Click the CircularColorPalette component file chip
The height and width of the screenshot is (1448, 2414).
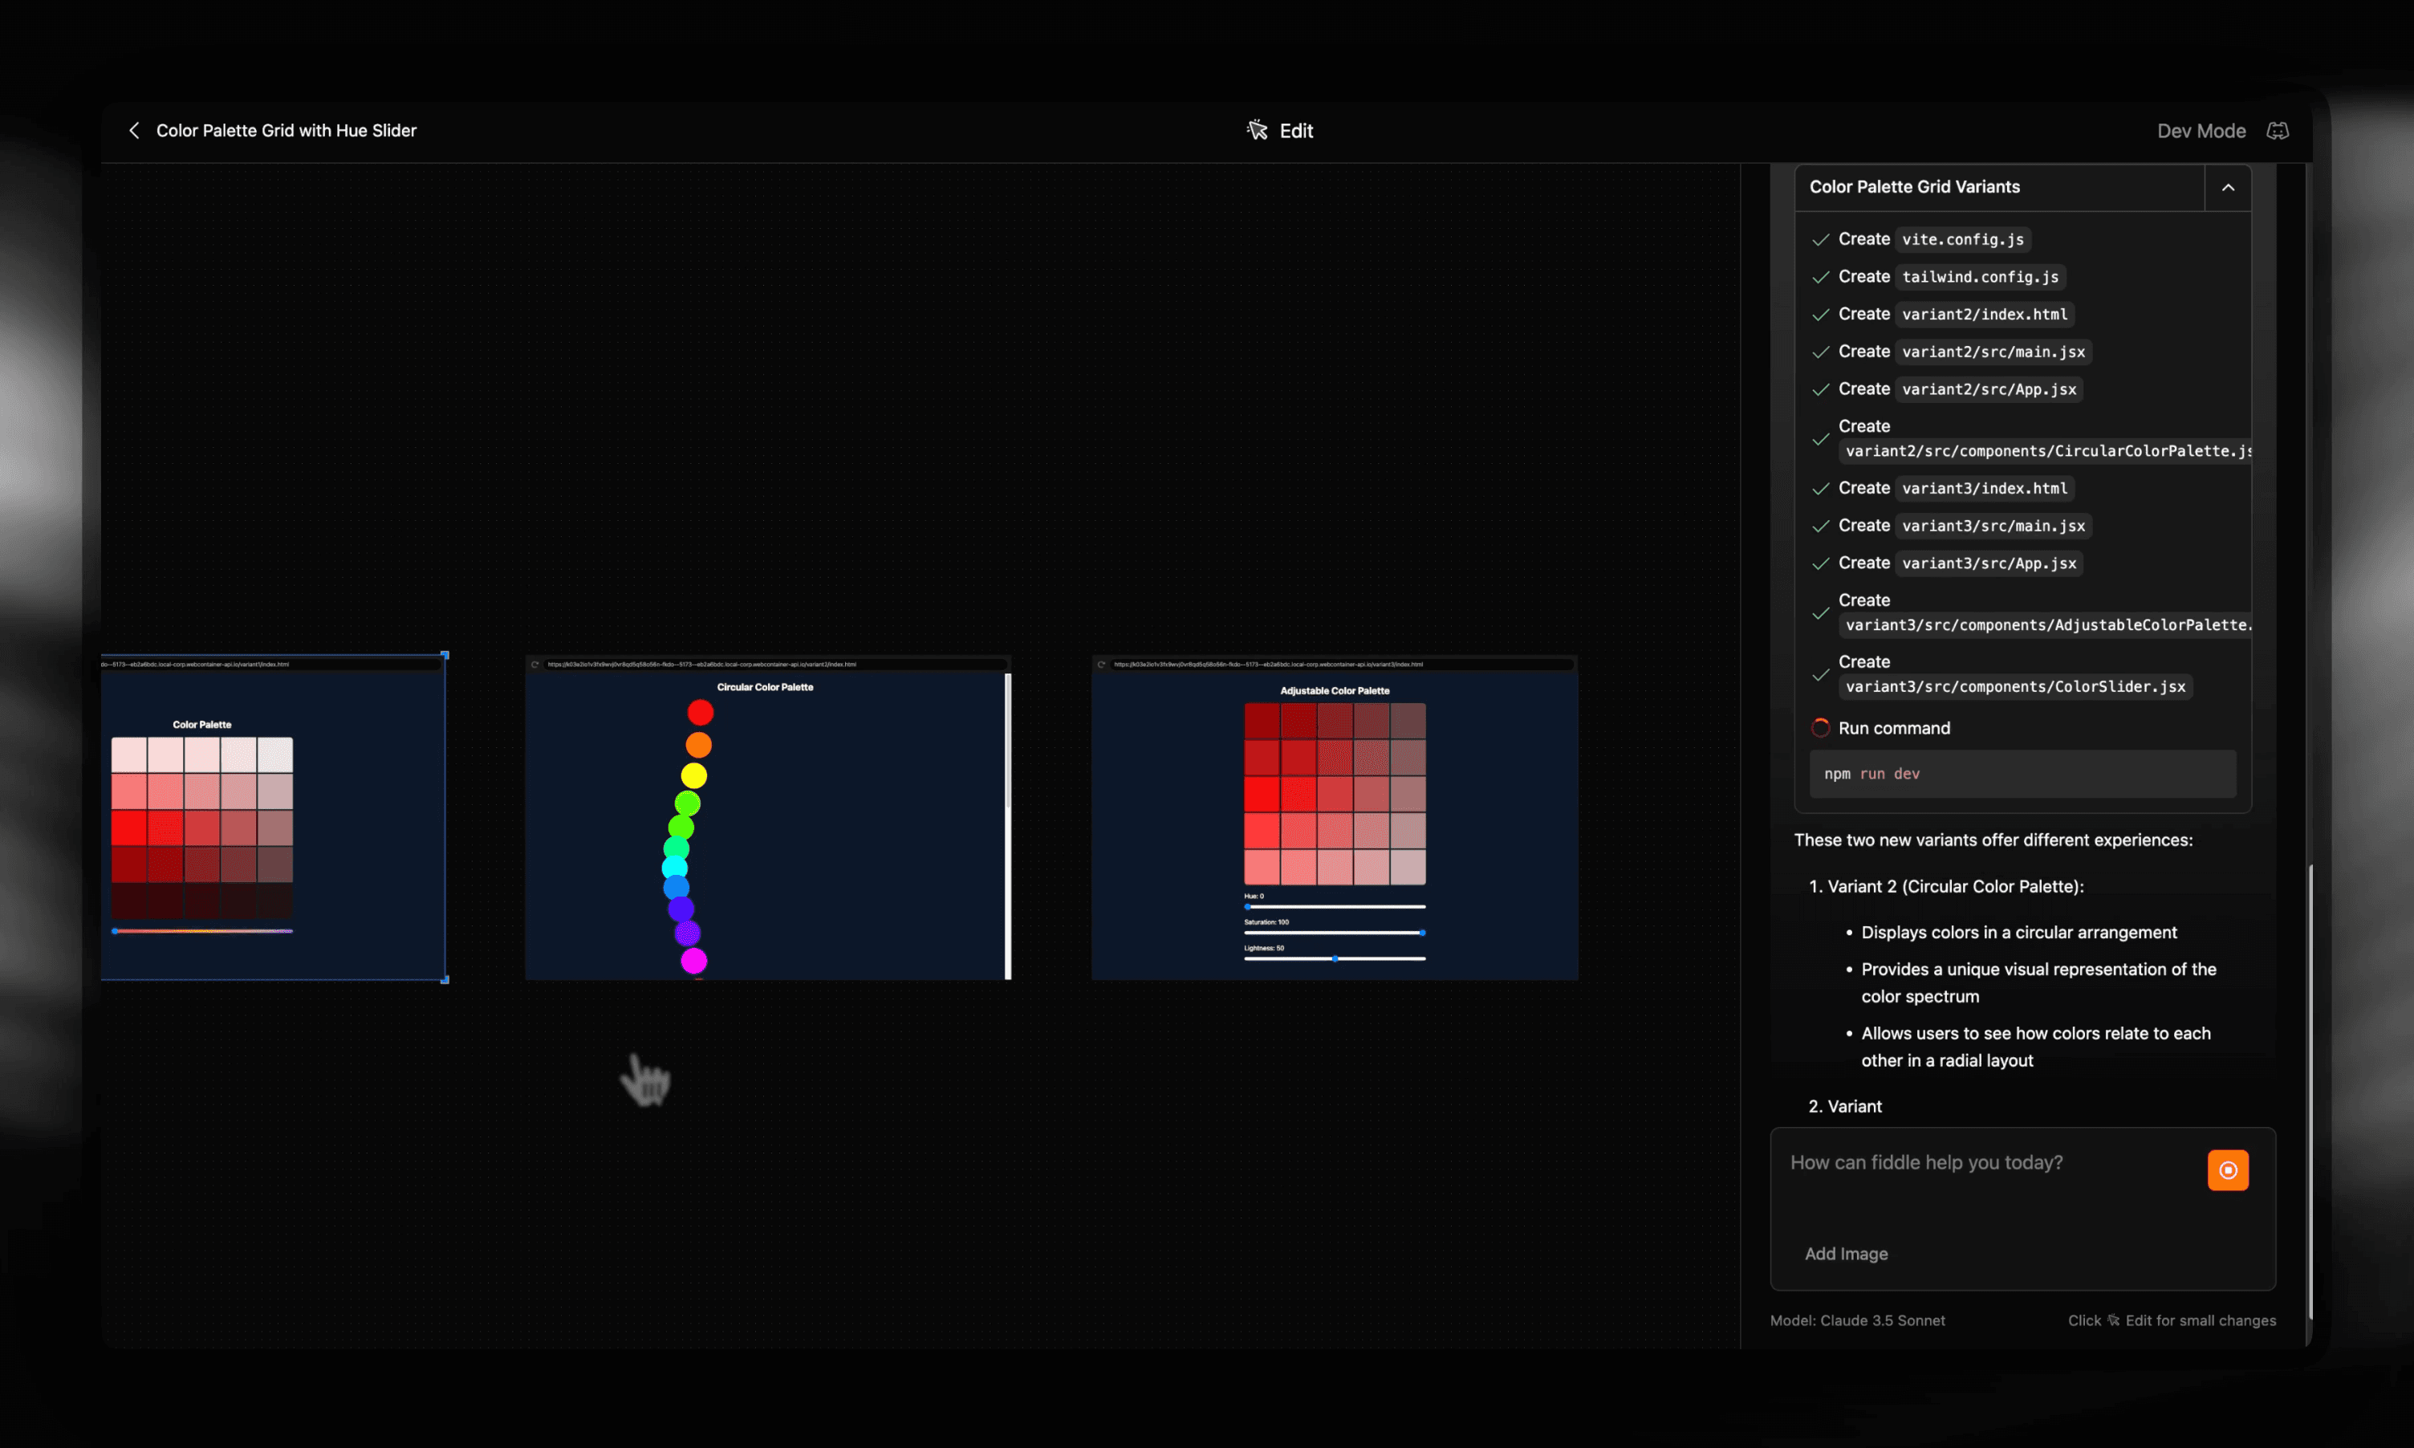(x=2046, y=451)
